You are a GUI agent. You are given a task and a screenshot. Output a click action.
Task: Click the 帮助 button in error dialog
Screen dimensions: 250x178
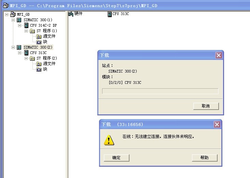(x=205, y=157)
